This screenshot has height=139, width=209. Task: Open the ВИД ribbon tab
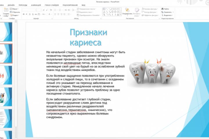(x=83, y=5)
